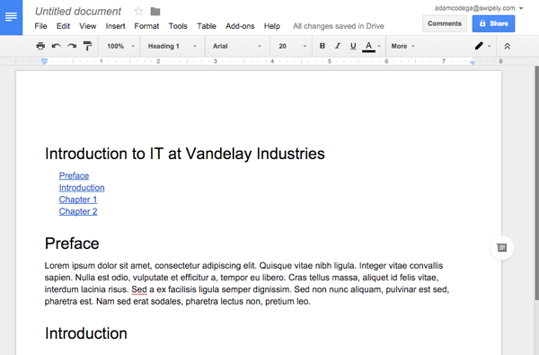Select the paint format roller tool

[88, 46]
